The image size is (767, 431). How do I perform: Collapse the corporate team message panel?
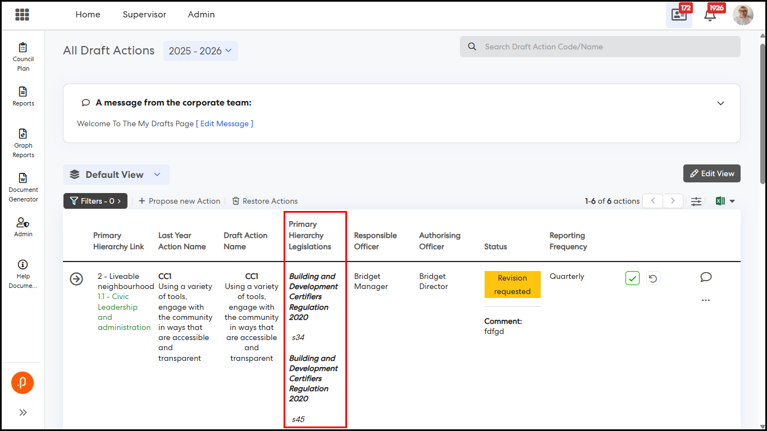coord(721,103)
